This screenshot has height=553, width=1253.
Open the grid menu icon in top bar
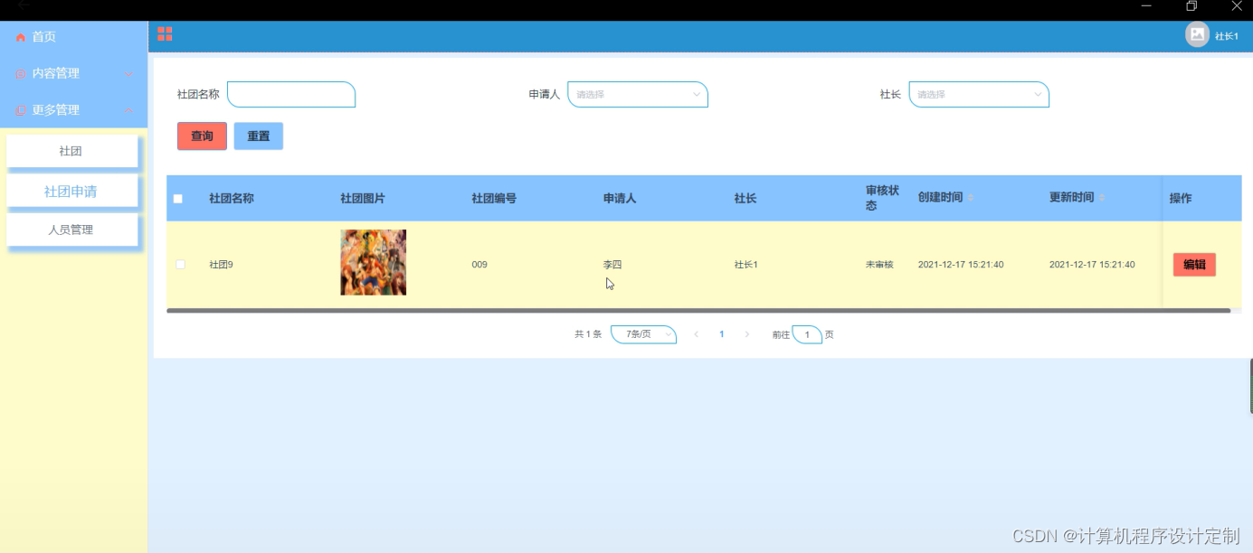click(165, 34)
